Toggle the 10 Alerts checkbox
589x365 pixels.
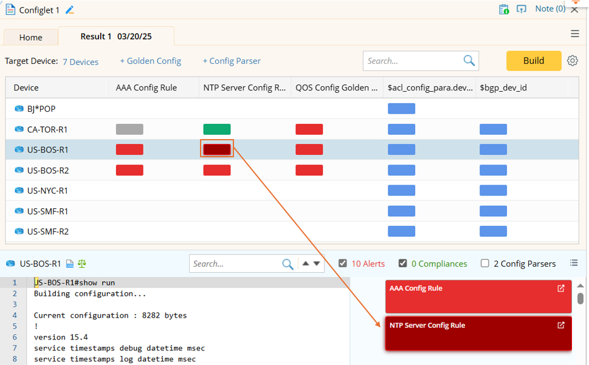[x=343, y=264]
